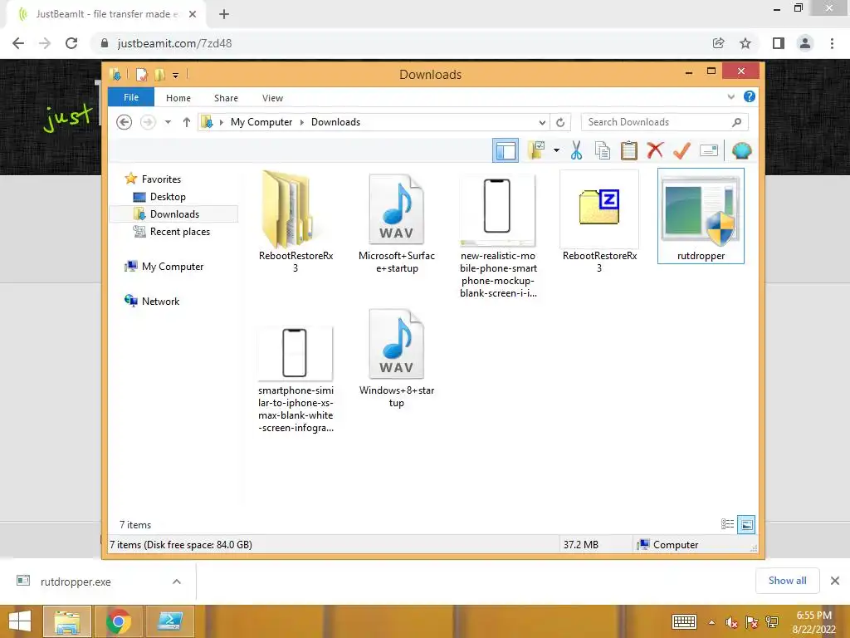Click the Properties quick access icon

point(141,74)
